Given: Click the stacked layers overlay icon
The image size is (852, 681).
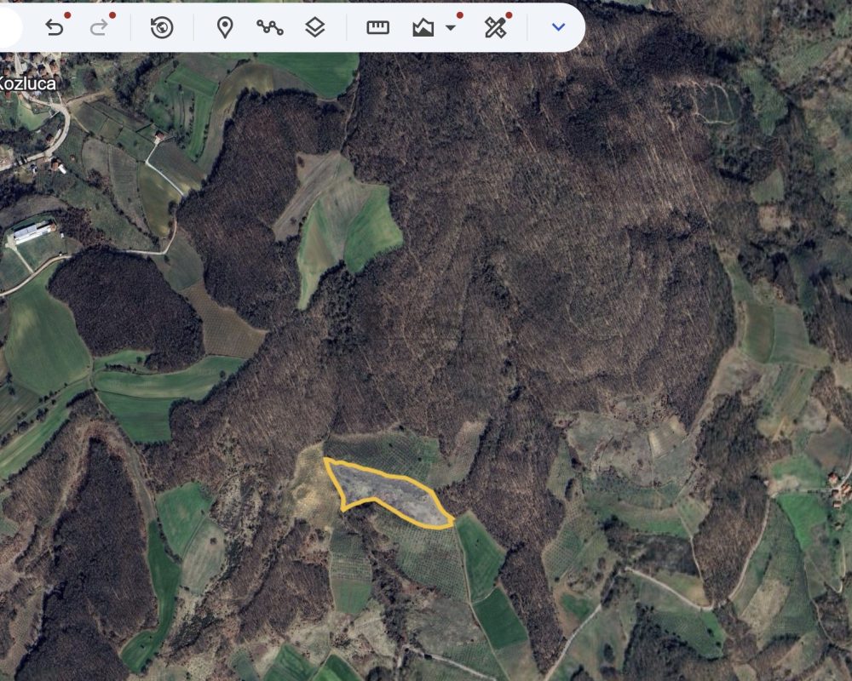Looking at the screenshot, I should (315, 27).
